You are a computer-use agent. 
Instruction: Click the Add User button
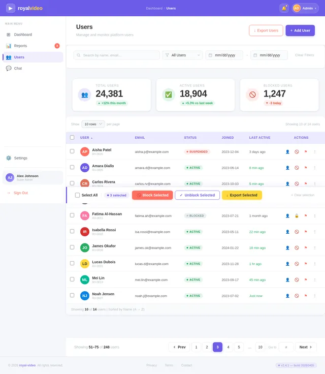(x=300, y=30)
